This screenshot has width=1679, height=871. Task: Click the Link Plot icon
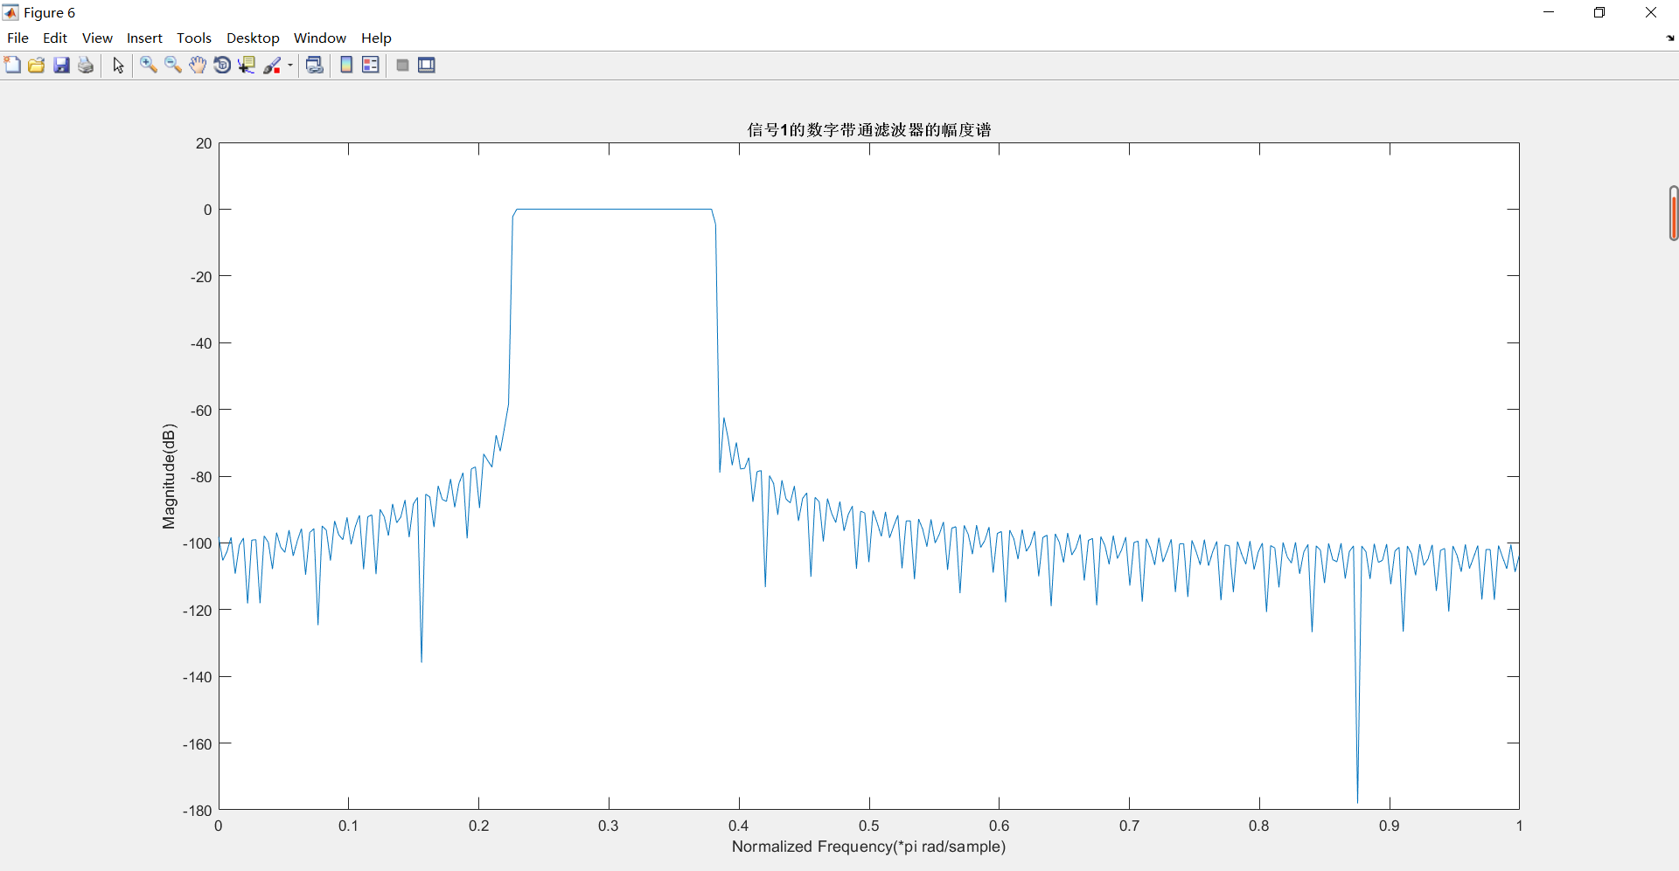pos(315,66)
